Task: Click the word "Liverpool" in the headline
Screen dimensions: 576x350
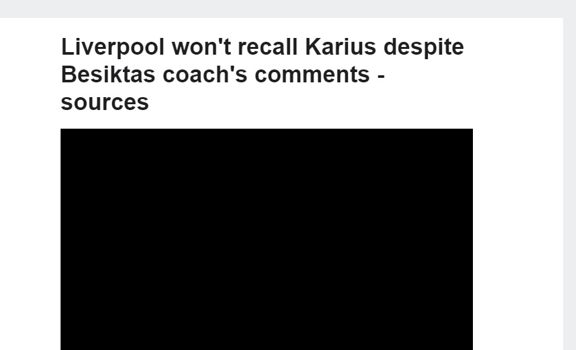Action: (112, 48)
